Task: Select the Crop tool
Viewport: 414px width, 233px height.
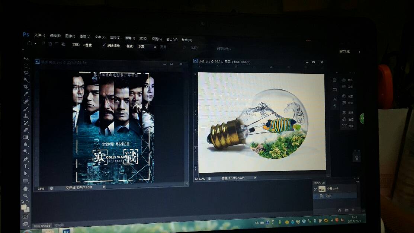Action: tap(26, 87)
